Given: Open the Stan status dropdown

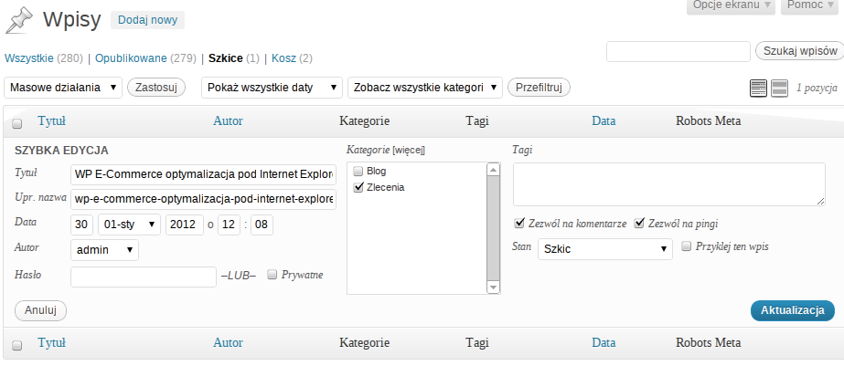Looking at the screenshot, I should pyautogui.click(x=604, y=247).
